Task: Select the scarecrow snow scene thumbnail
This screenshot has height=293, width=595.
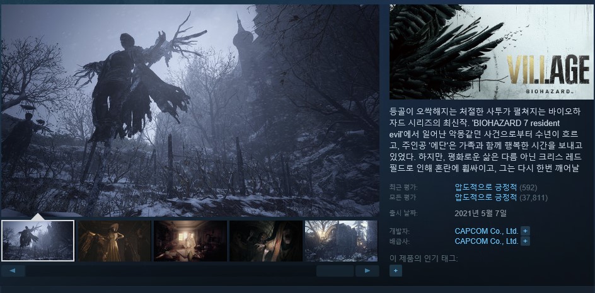Action: coord(38,241)
